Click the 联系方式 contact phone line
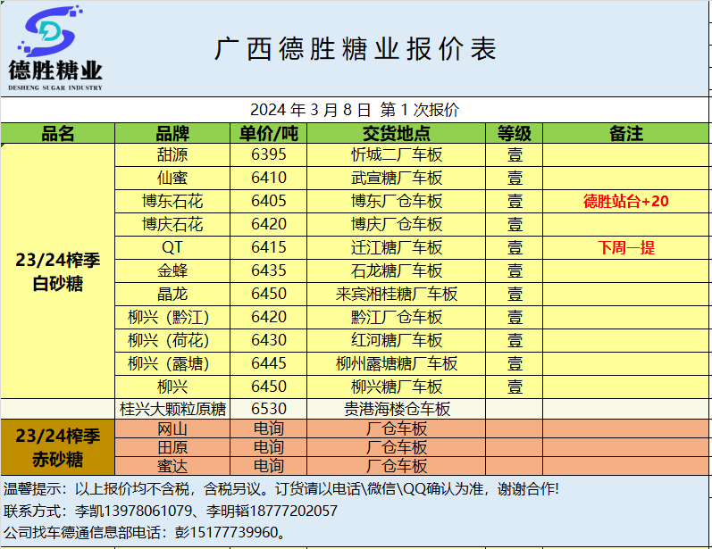 tap(172, 511)
